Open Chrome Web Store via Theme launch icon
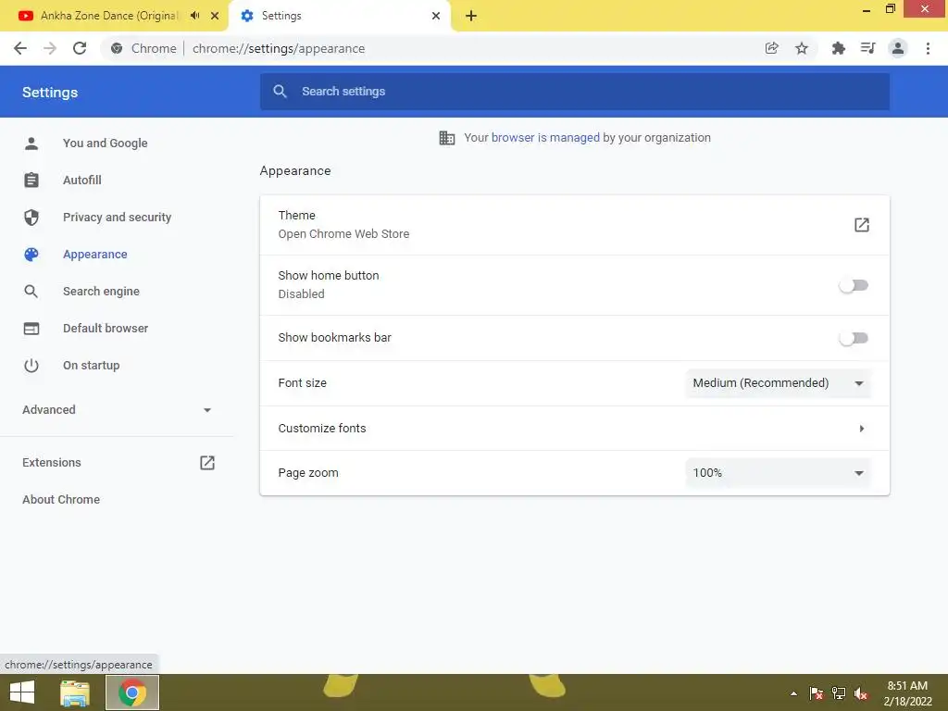948x711 pixels. 862,225
